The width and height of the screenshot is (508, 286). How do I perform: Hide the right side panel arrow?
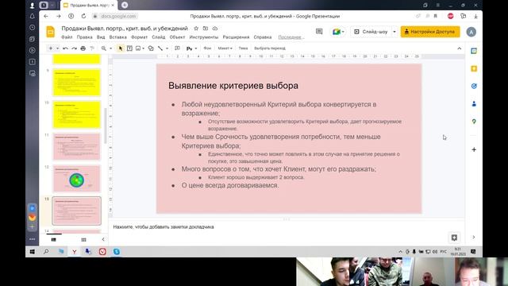474,238
